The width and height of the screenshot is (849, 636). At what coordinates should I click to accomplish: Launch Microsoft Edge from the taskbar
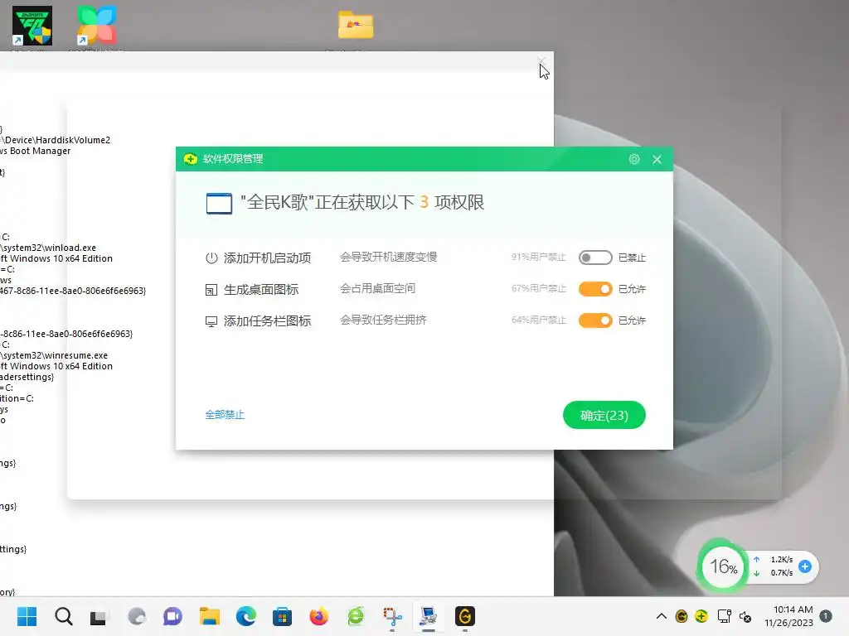click(x=245, y=616)
